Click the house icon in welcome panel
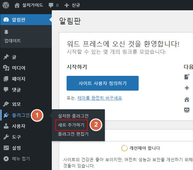 coord(187,99)
